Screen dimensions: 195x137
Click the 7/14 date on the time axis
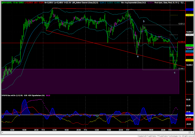[85, 130]
